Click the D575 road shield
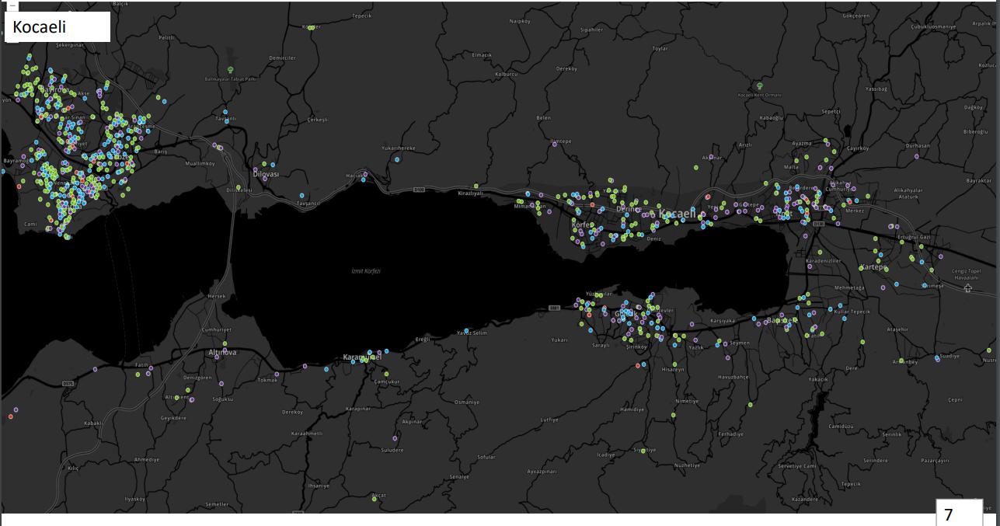 (68, 382)
